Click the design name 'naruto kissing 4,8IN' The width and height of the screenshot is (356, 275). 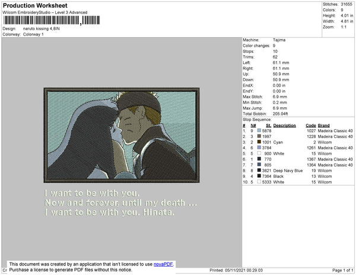[x=42, y=29]
